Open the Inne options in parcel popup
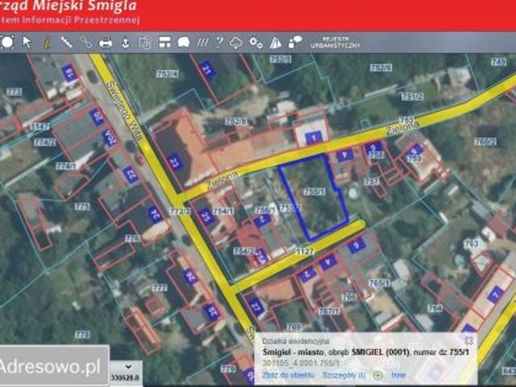The image size is (516, 387). pos(398,375)
